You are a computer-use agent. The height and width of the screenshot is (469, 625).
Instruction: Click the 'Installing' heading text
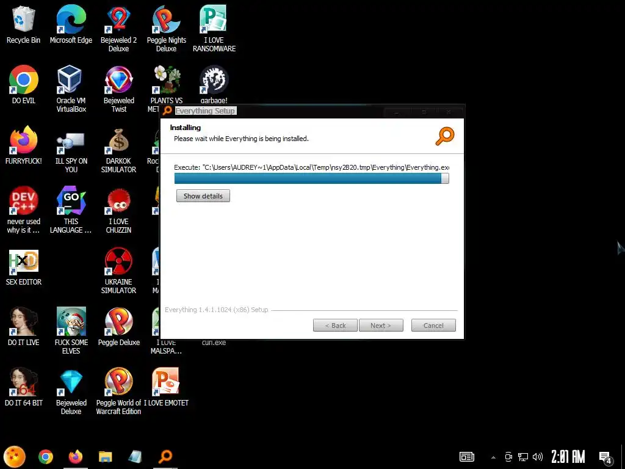click(186, 128)
